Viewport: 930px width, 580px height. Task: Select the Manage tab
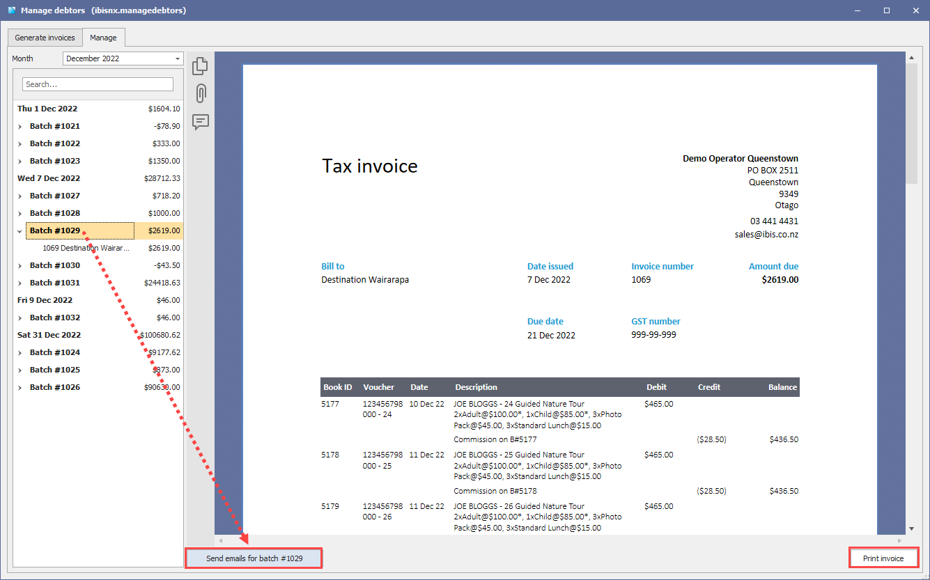click(104, 38)
